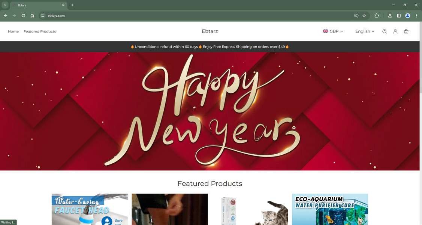Open a new browser tab

point(72,5)
